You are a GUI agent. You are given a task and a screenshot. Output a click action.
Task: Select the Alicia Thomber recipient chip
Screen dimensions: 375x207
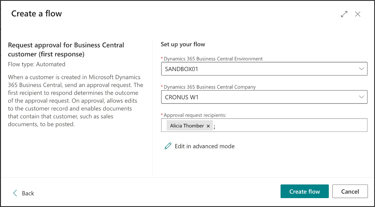pyautogui.click(x=187, y=126)
